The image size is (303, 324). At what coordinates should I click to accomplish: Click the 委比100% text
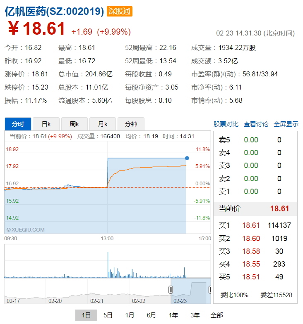[234, 295]
